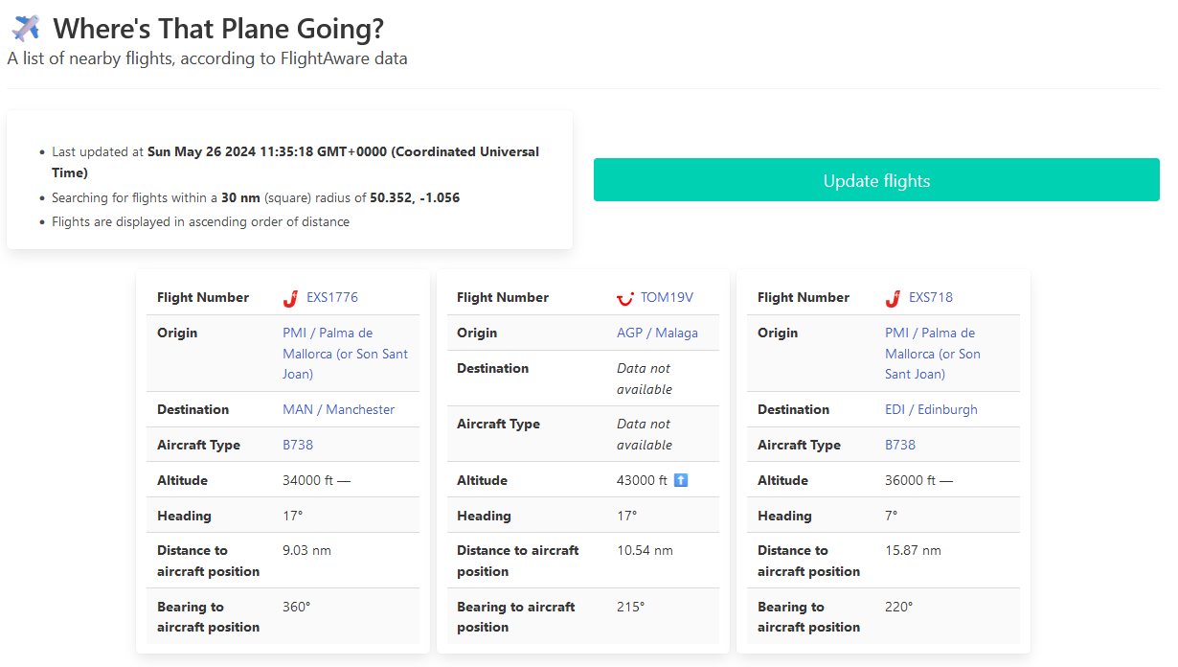Open flight EXS718 link
This screenshot has width=1178, height=667.
click(x=931, y=297)
